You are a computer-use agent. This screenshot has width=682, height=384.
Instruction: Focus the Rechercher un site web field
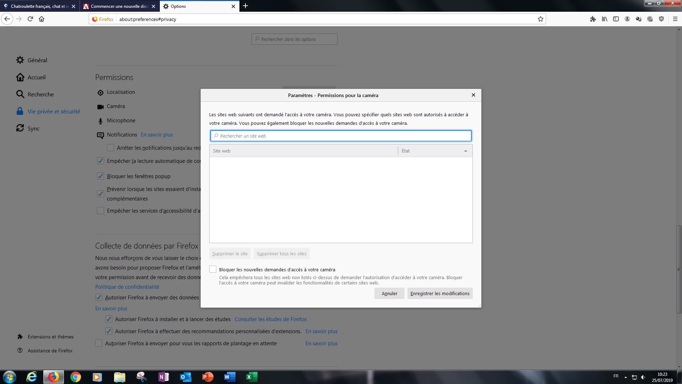coord(341,136)
